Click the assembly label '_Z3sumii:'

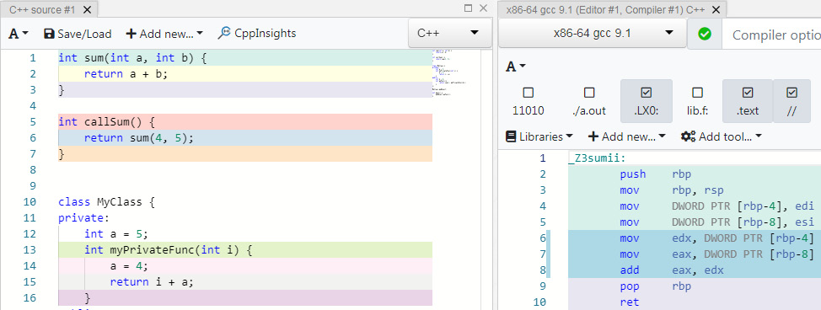[597, 158]
